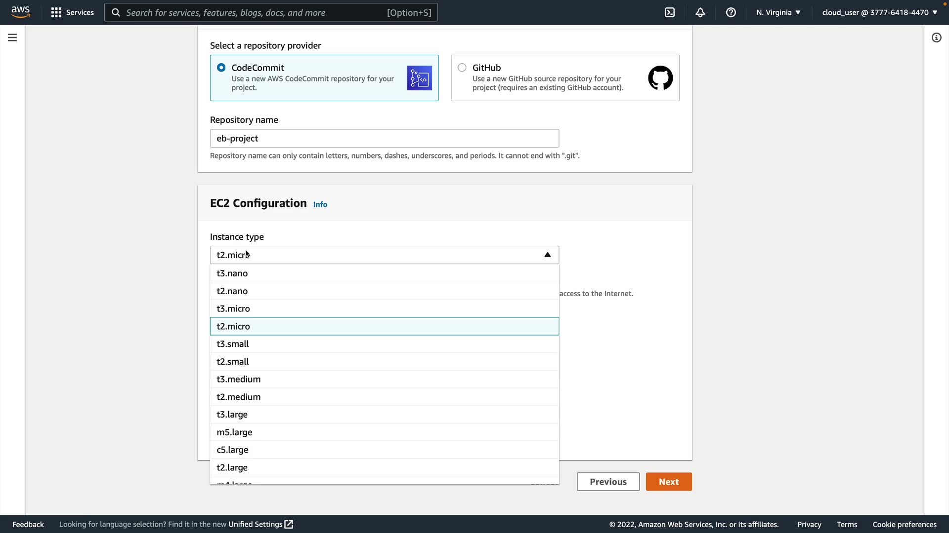Select the GitHub radio button

tap(462, 68)
